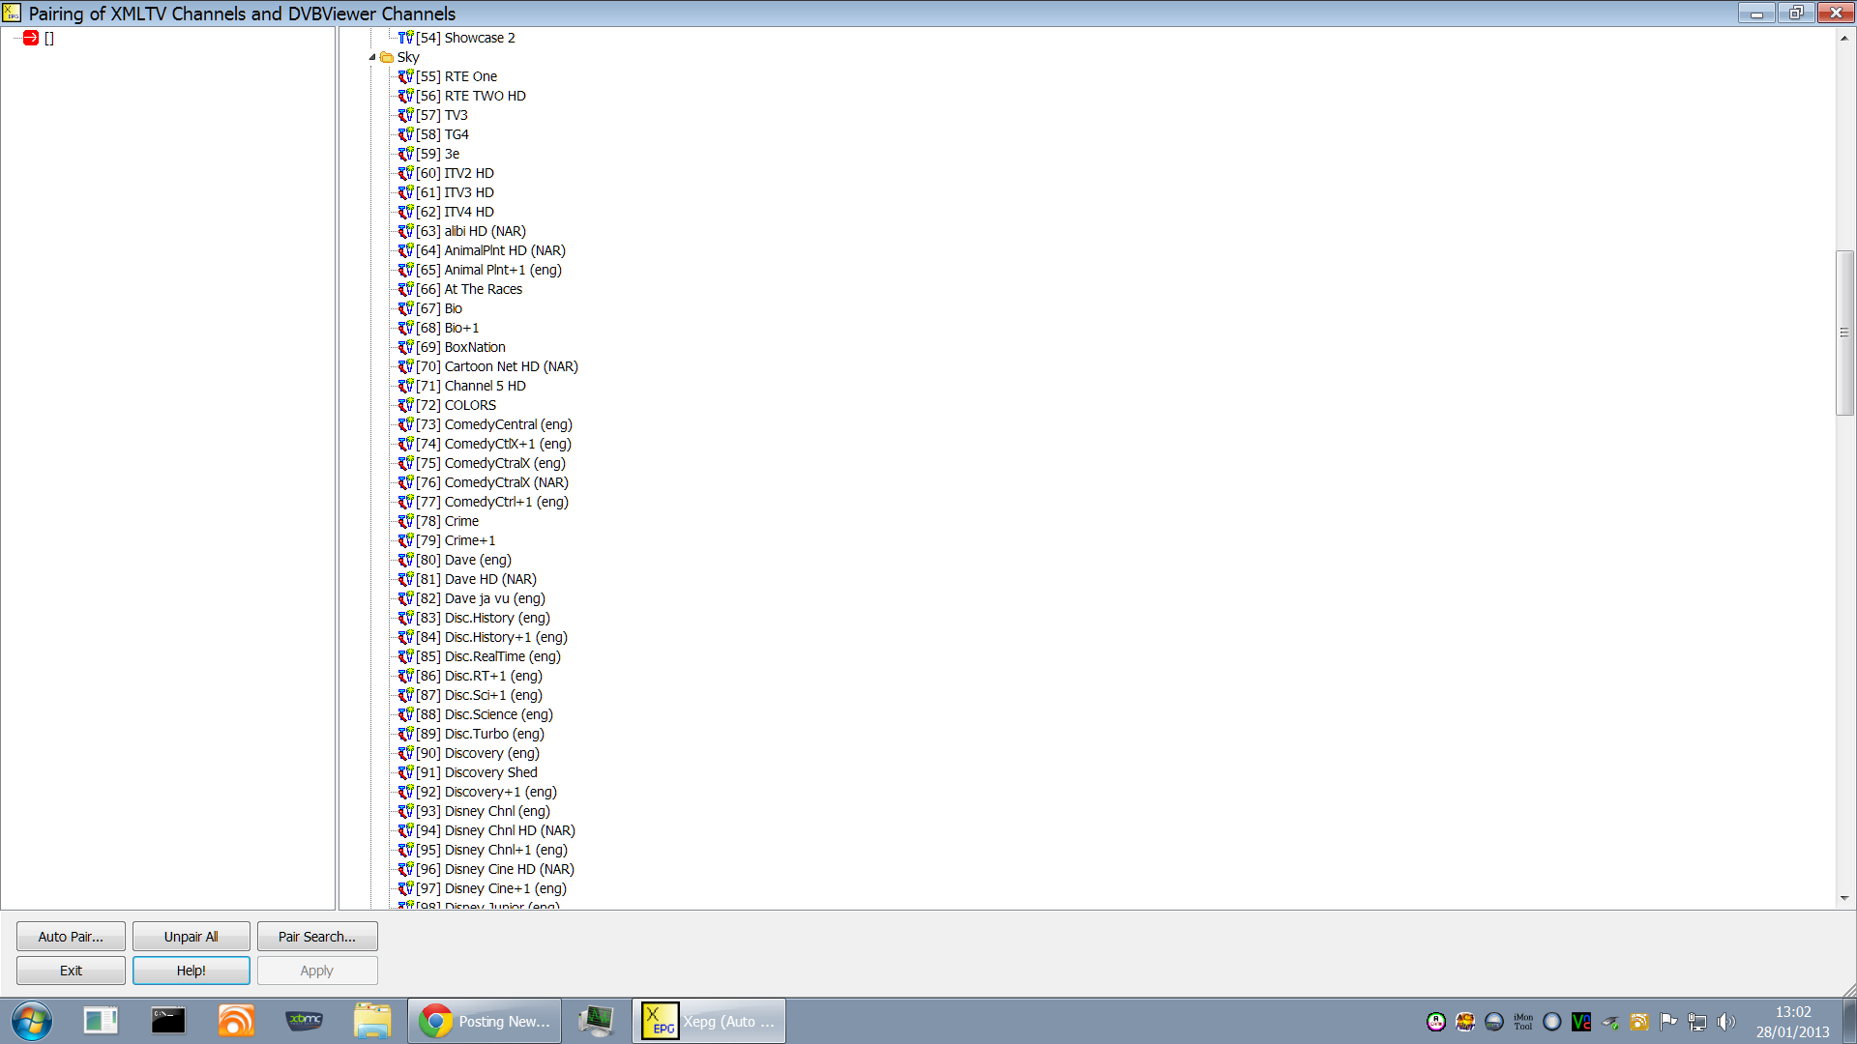Click the red arrow icon in left panel

click(x=30, y=38)
